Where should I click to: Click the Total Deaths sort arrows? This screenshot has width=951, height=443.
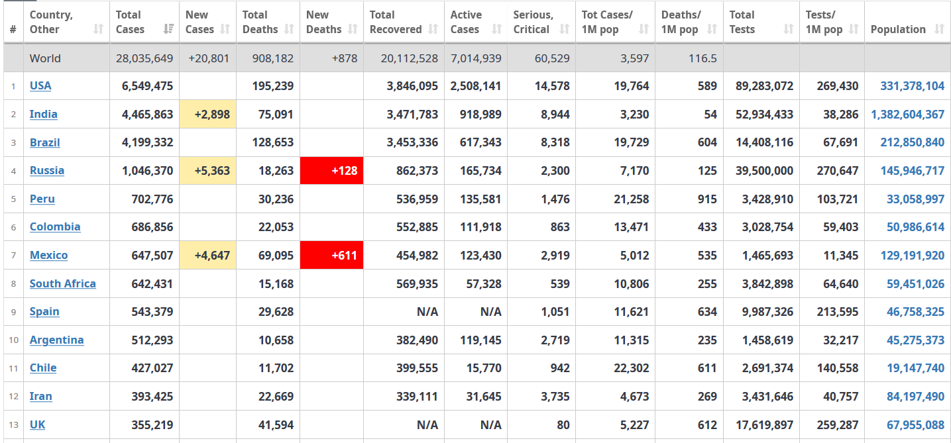click(289, 29)
